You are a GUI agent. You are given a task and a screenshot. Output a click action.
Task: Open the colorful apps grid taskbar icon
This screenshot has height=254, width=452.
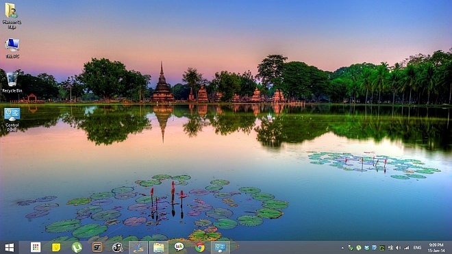tap(36, 247)
